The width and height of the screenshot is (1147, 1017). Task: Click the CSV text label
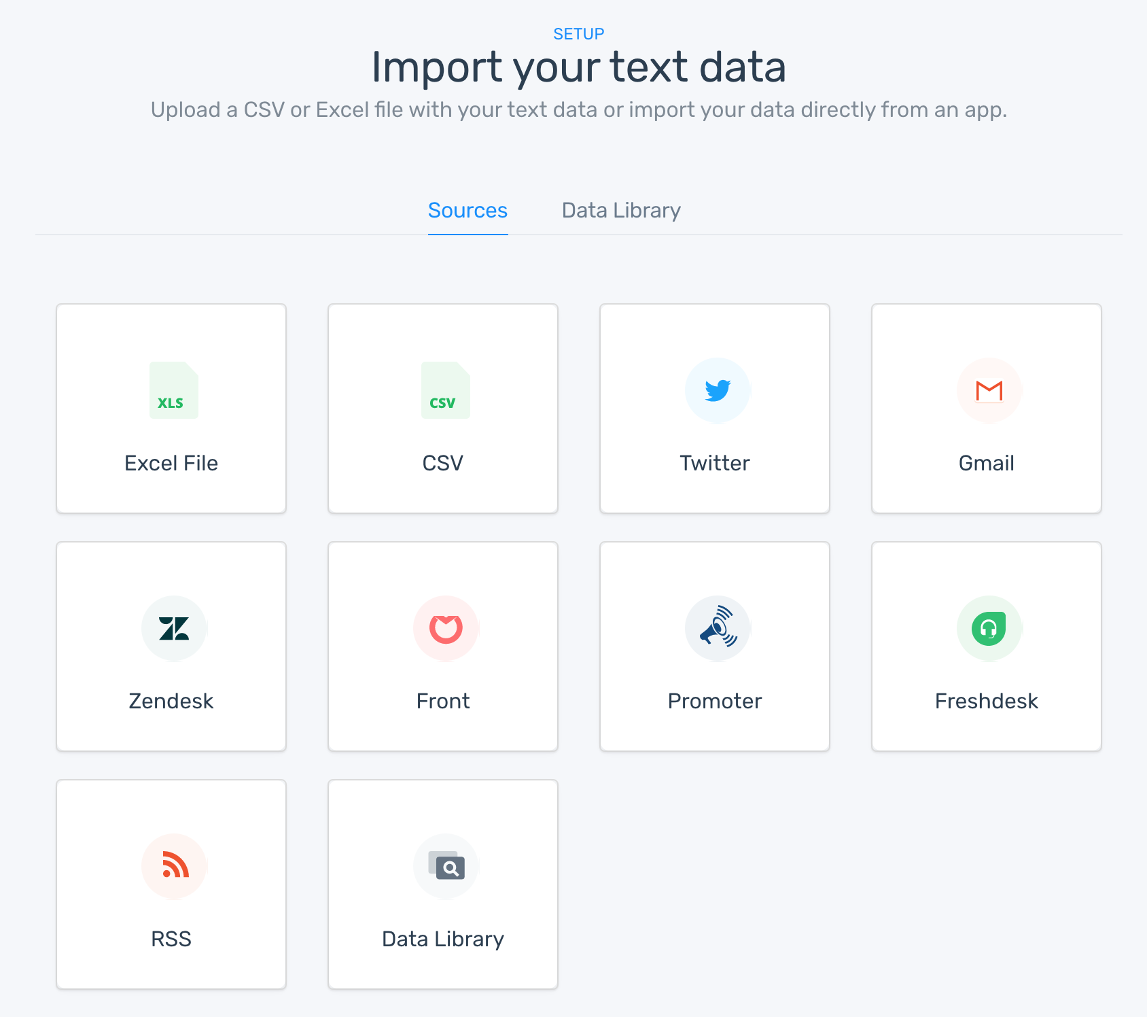pyautogui.click(x=443, y=463)
